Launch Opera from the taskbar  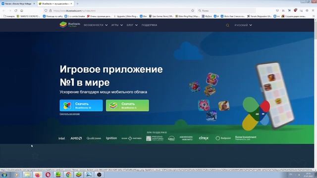48,175
